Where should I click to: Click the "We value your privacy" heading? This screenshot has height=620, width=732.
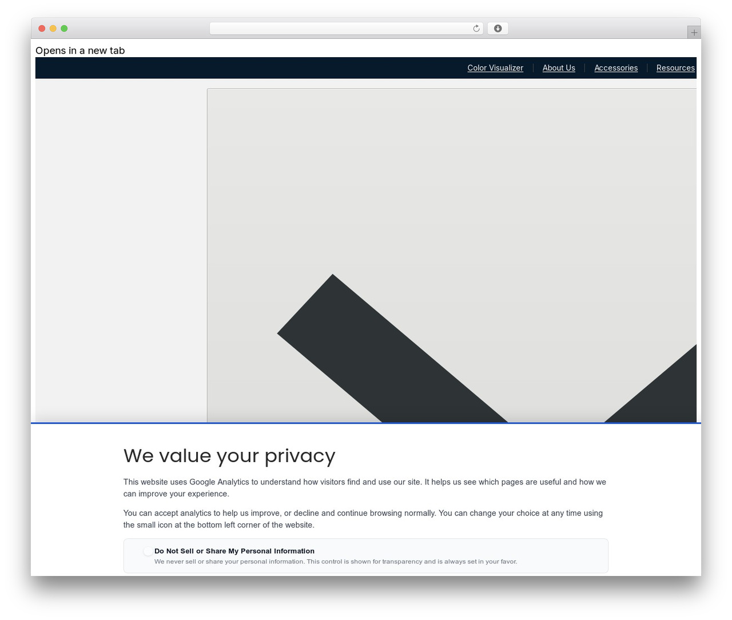point(229,455)
